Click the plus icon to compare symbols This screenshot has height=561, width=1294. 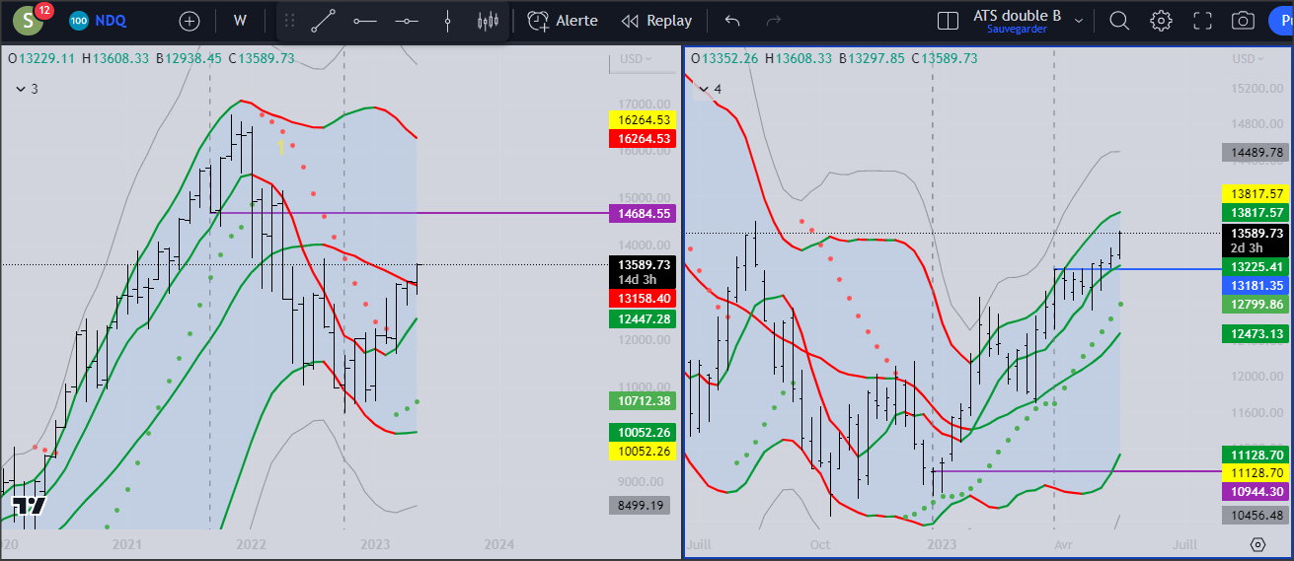190,21
